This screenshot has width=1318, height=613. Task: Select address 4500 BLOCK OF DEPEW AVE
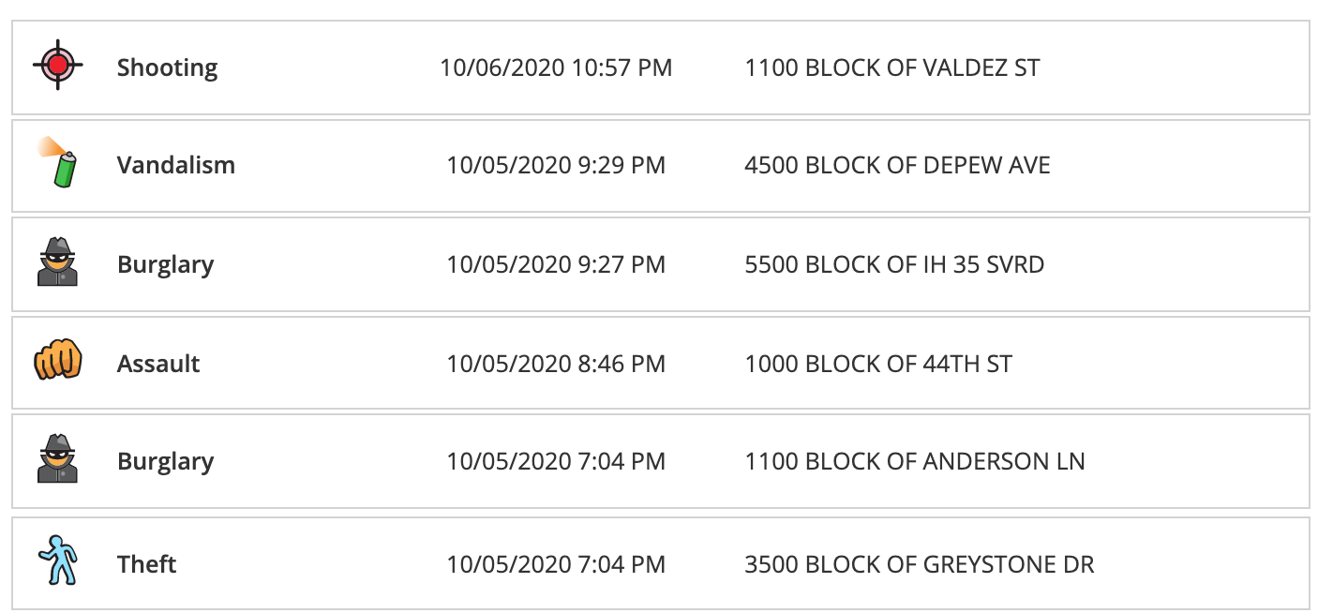(x=898, y=166)
